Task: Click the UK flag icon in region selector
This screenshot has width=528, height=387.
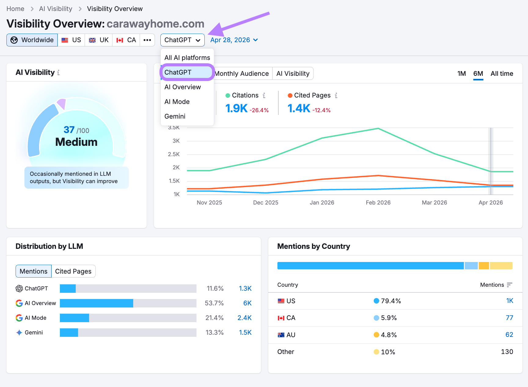Action: pyautogui.click(x=92, y=40)
